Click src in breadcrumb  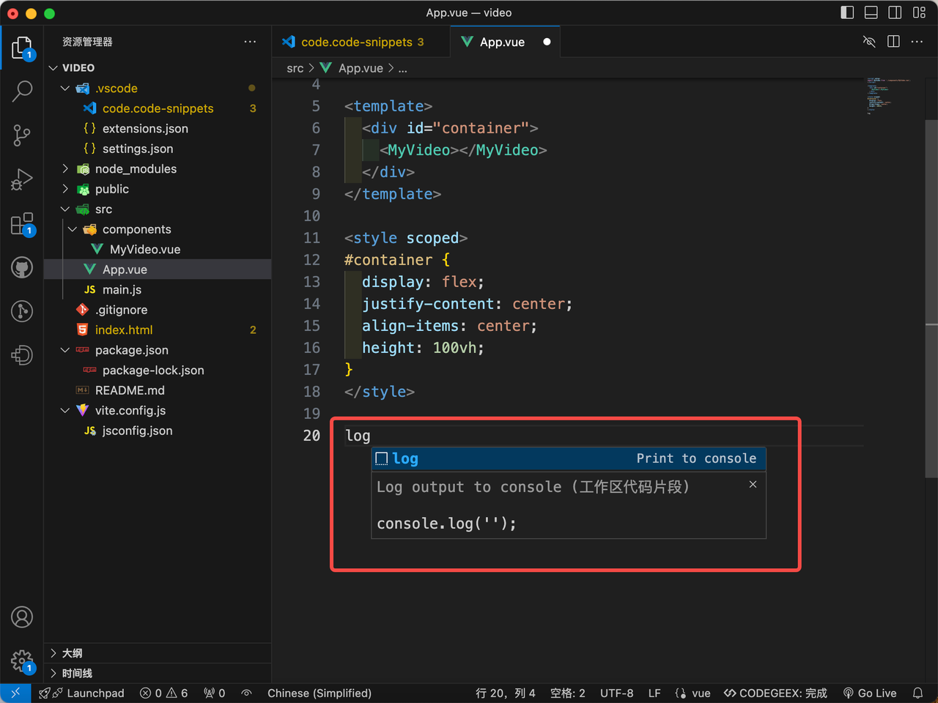[x=295, y=68]
